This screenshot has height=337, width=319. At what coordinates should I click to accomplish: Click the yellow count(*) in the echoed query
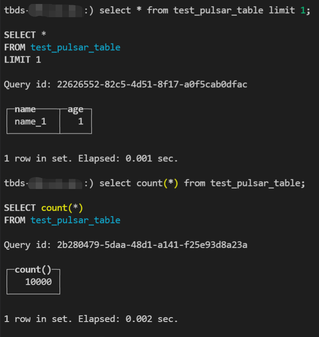62,207
